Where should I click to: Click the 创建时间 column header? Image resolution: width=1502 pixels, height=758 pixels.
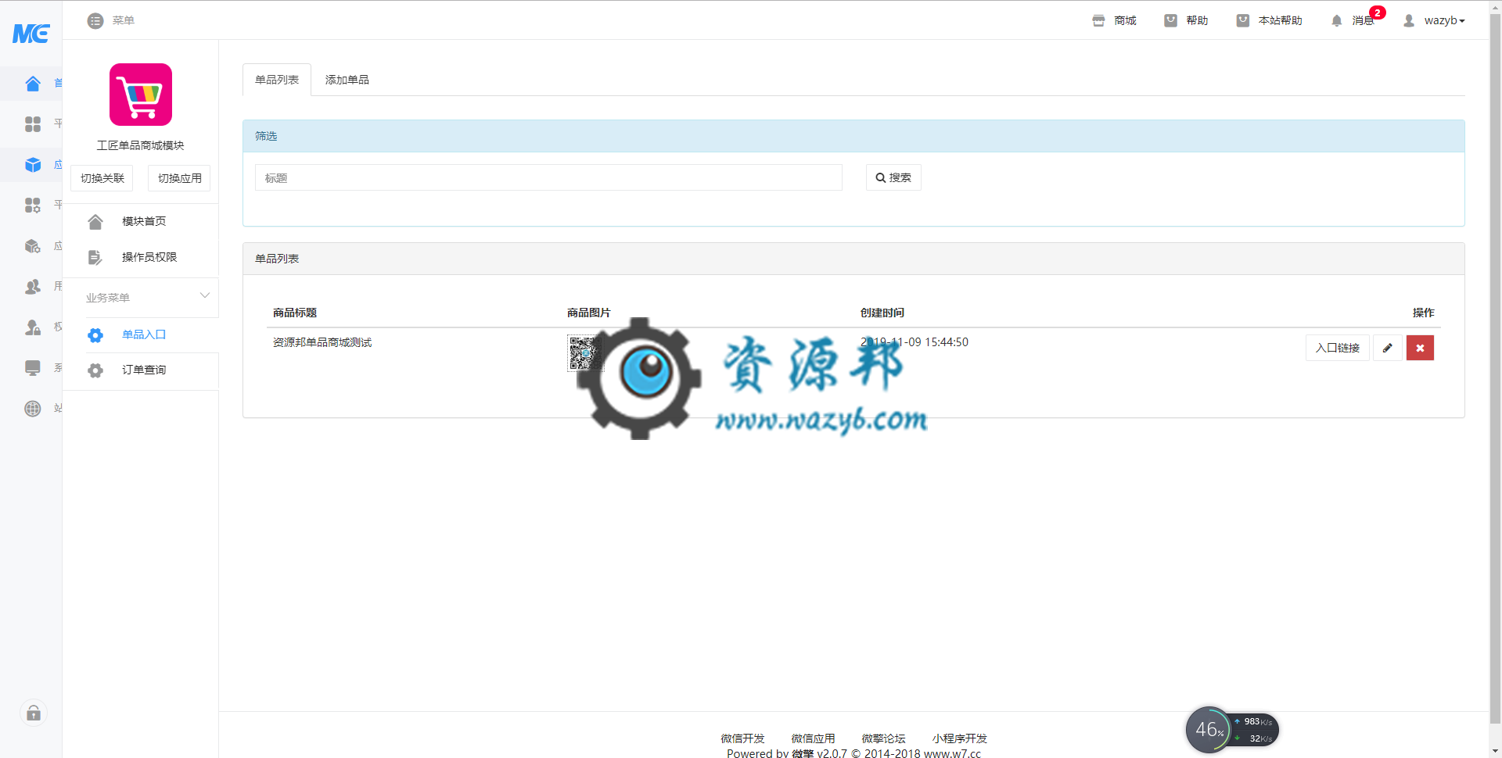[x=882, y=313]
